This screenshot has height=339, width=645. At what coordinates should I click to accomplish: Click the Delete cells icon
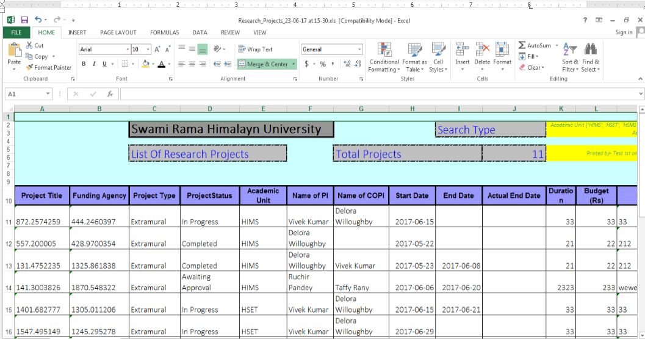coord(482,49)
